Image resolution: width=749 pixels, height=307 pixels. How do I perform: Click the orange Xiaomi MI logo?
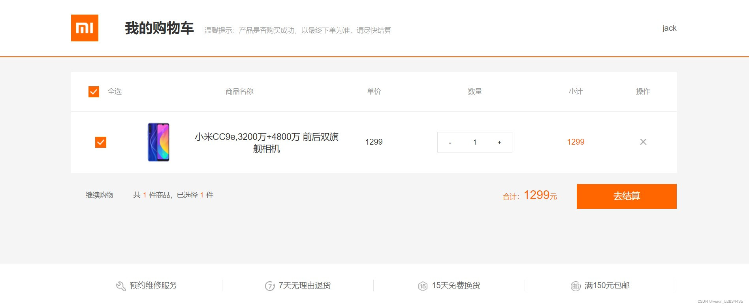coord(85,28)
